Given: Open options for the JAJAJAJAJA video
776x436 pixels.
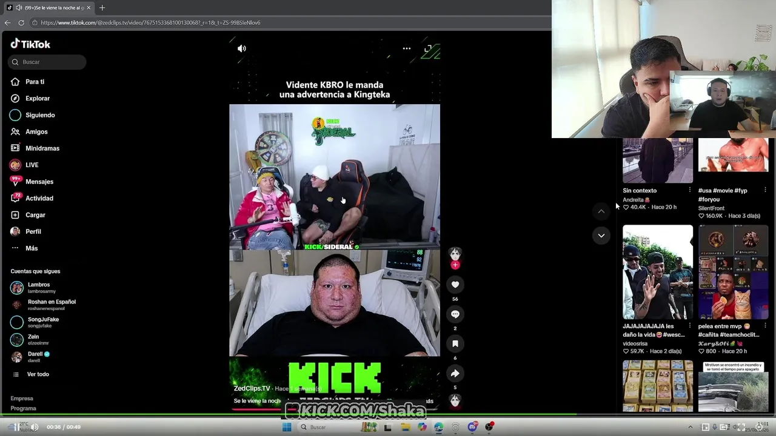Looking at the screenshot, I should tap(689, 326).
